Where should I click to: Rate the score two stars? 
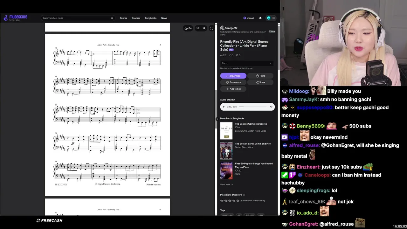click(x=226, y=201)
